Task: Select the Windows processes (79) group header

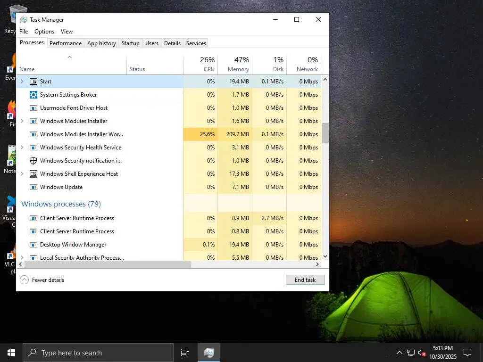Action: [61, 204]
